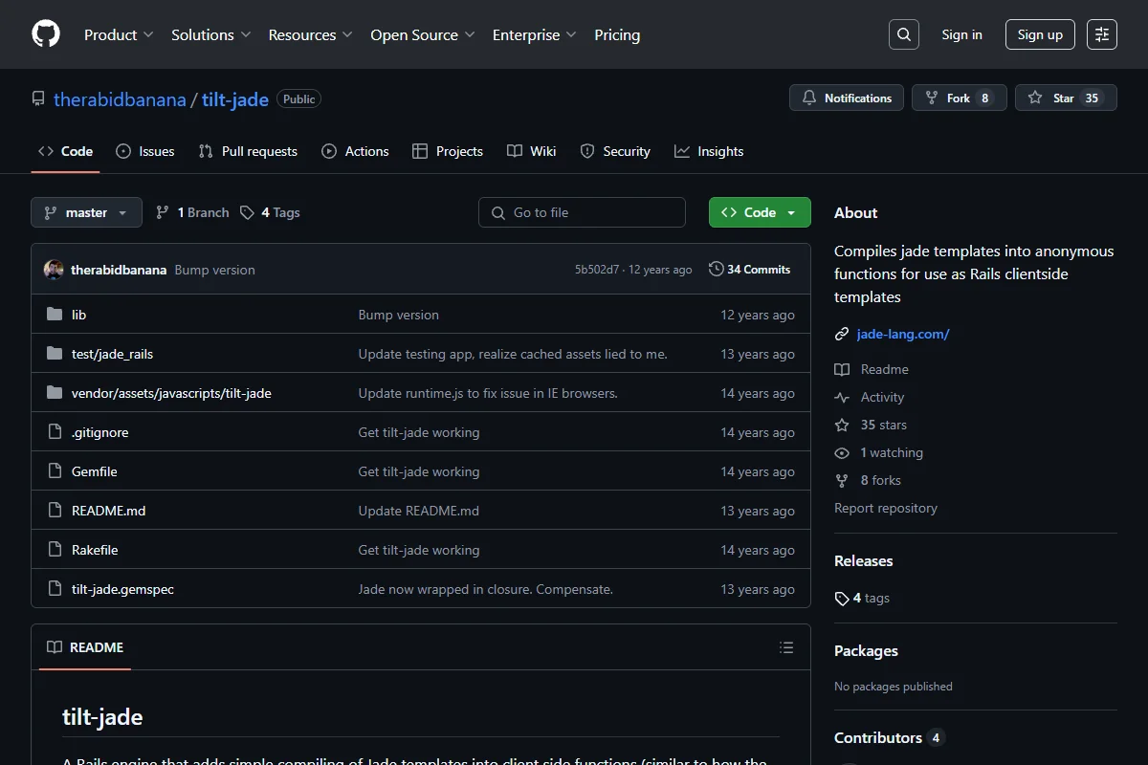Star the tilt-jade repository
Viewport: 1148px width, 765px height.
pos(1066,98)
